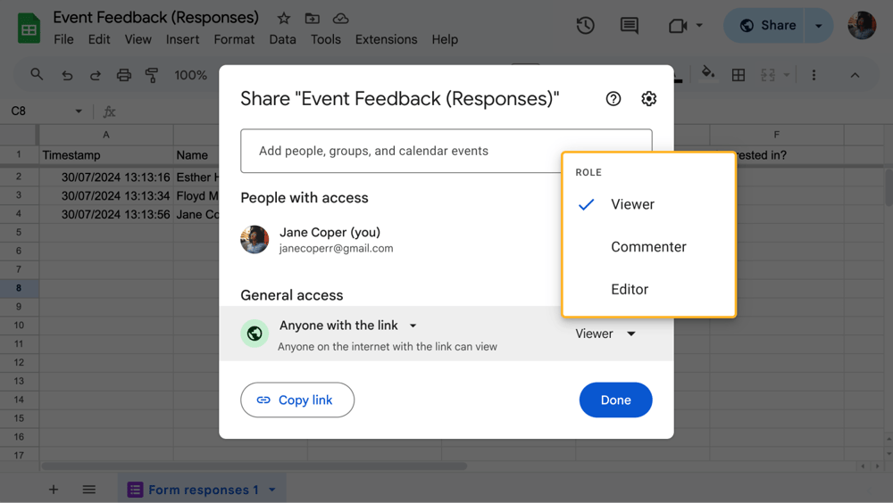
Task: Open the Share button dropdown arrow
Action: tap(818, 26)
